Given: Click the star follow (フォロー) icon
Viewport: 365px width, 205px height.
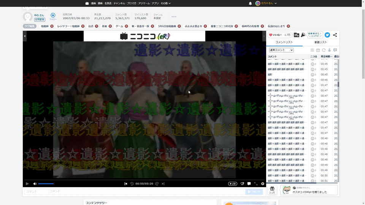Looking at the screenshot, I should [x=53, y=15].
